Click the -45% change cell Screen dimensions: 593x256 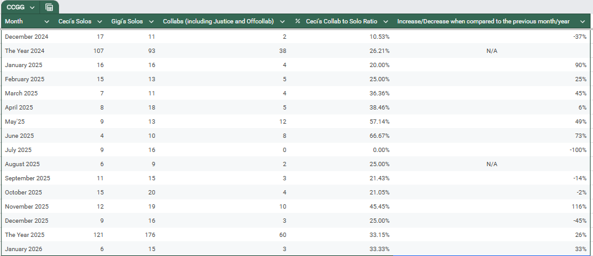click(579, 221)
